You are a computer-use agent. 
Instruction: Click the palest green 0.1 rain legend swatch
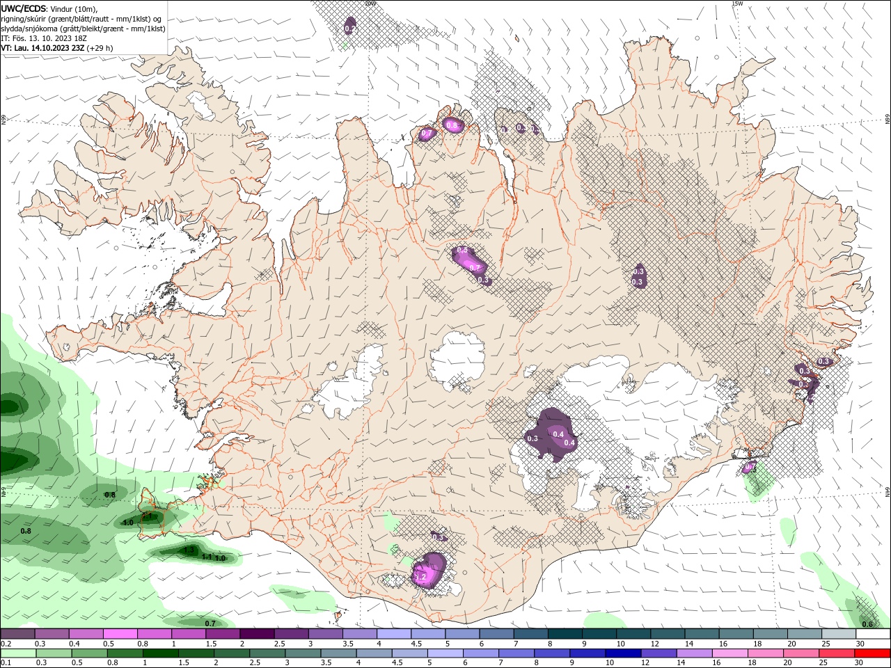(x=18, y=653)
